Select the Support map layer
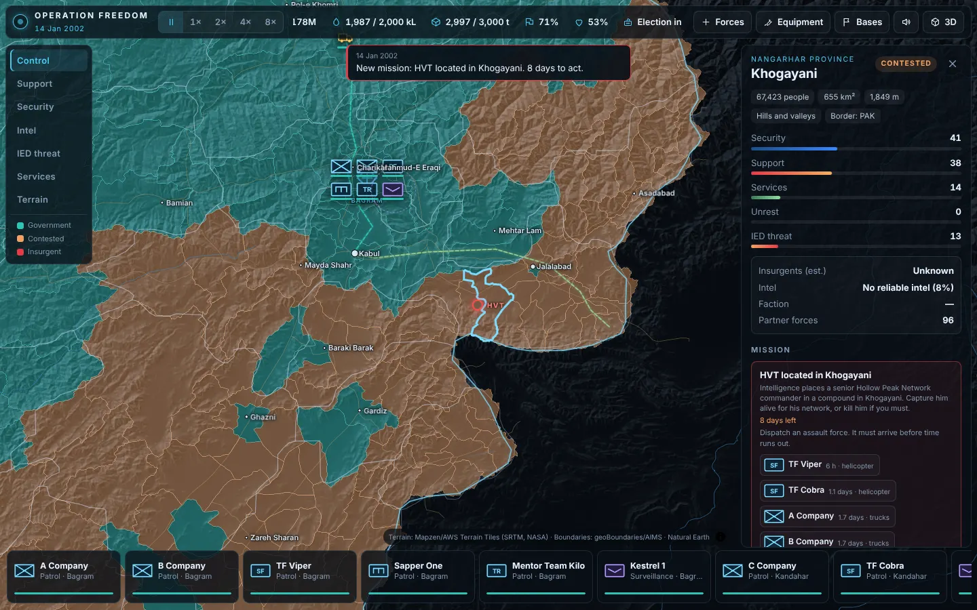Viewport: 977px width, 610px height. 49,84
